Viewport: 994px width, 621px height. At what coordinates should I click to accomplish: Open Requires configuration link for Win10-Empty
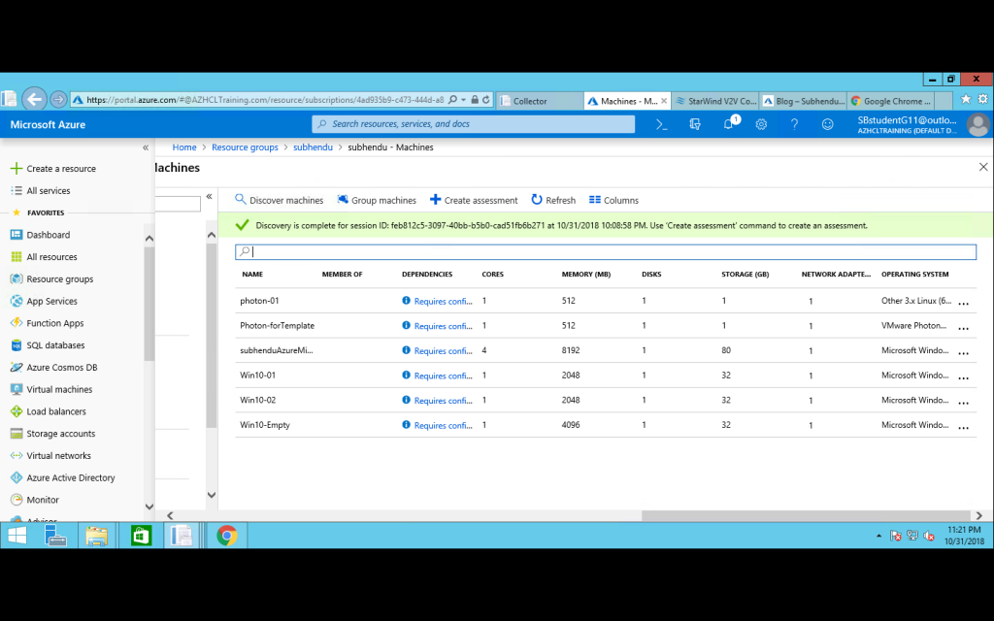pos(443,425)
